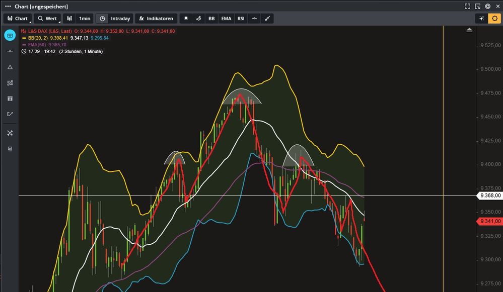Click the triangle shape tool in left sidebar
The width and height of the screenshot is (503, 292).
click(10, 67)
